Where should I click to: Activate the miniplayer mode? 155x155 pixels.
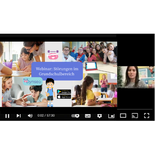pyautogui.click(x=111, y=116)
